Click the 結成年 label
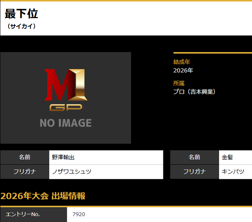The width and height of the screenshot is (252, 222). (x=182, y=62)
